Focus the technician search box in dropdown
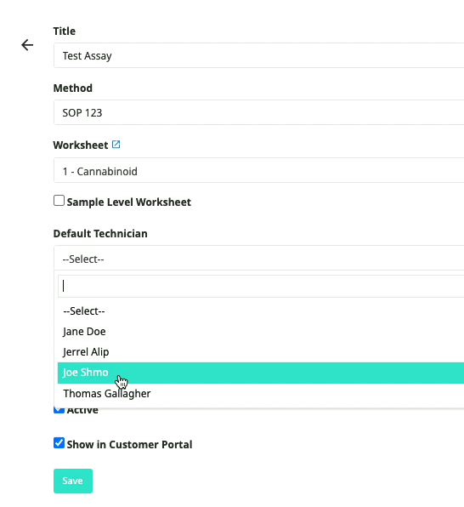 click(261, 286)
